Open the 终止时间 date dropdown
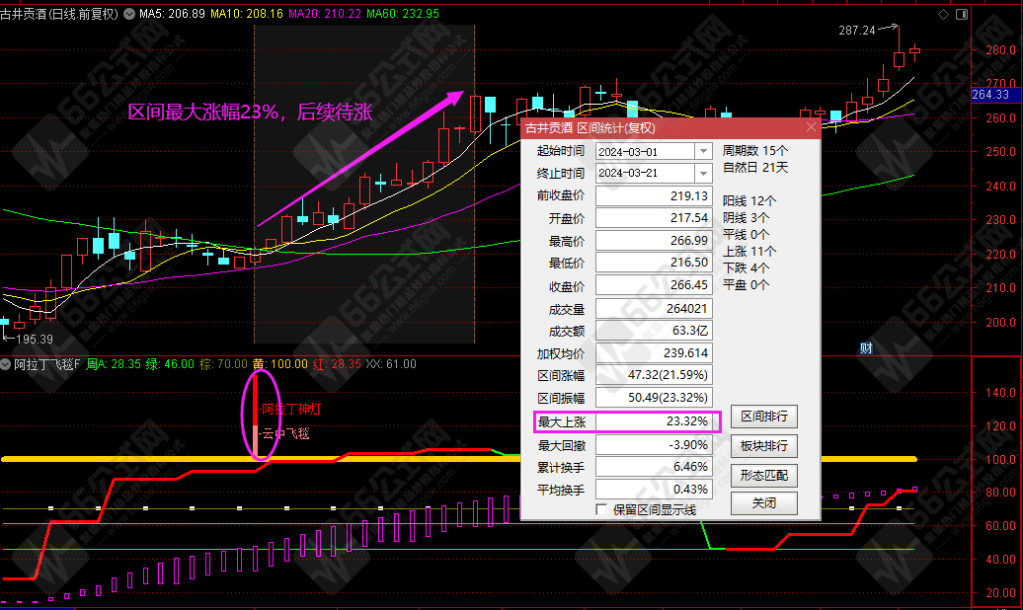 coord(703,173)
